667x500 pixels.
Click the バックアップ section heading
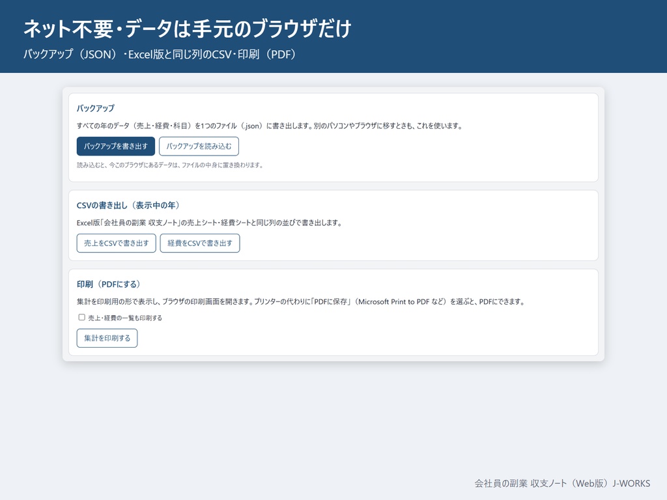tap(96, 109)
